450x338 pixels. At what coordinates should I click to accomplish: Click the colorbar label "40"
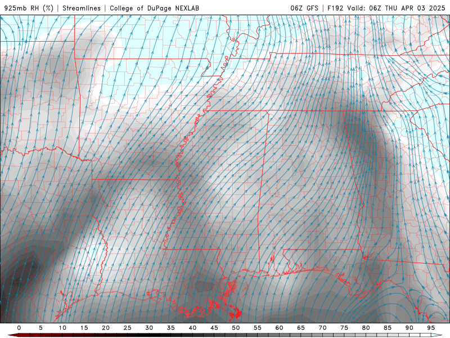click(192, 328)
